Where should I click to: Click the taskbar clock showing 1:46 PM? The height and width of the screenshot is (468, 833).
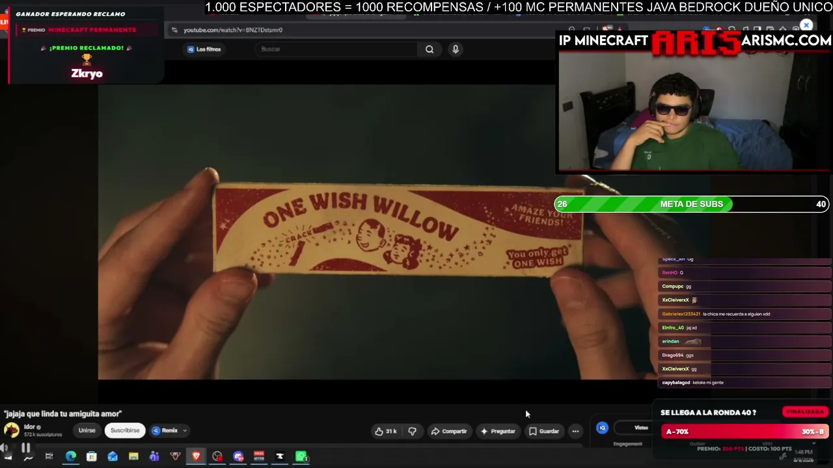803,452
